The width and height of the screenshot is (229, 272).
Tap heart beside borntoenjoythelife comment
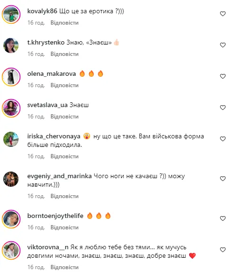(222, 218)
